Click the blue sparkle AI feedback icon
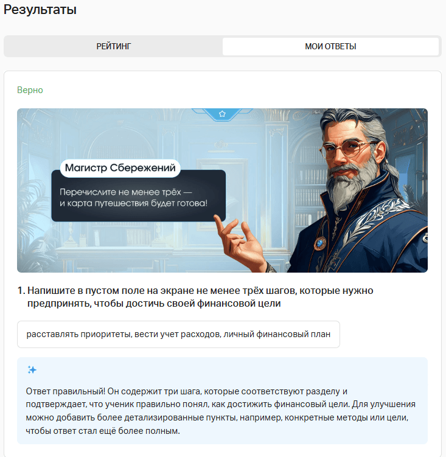The height and width of the screenshot is (457, 446). (x=32, y=370)
